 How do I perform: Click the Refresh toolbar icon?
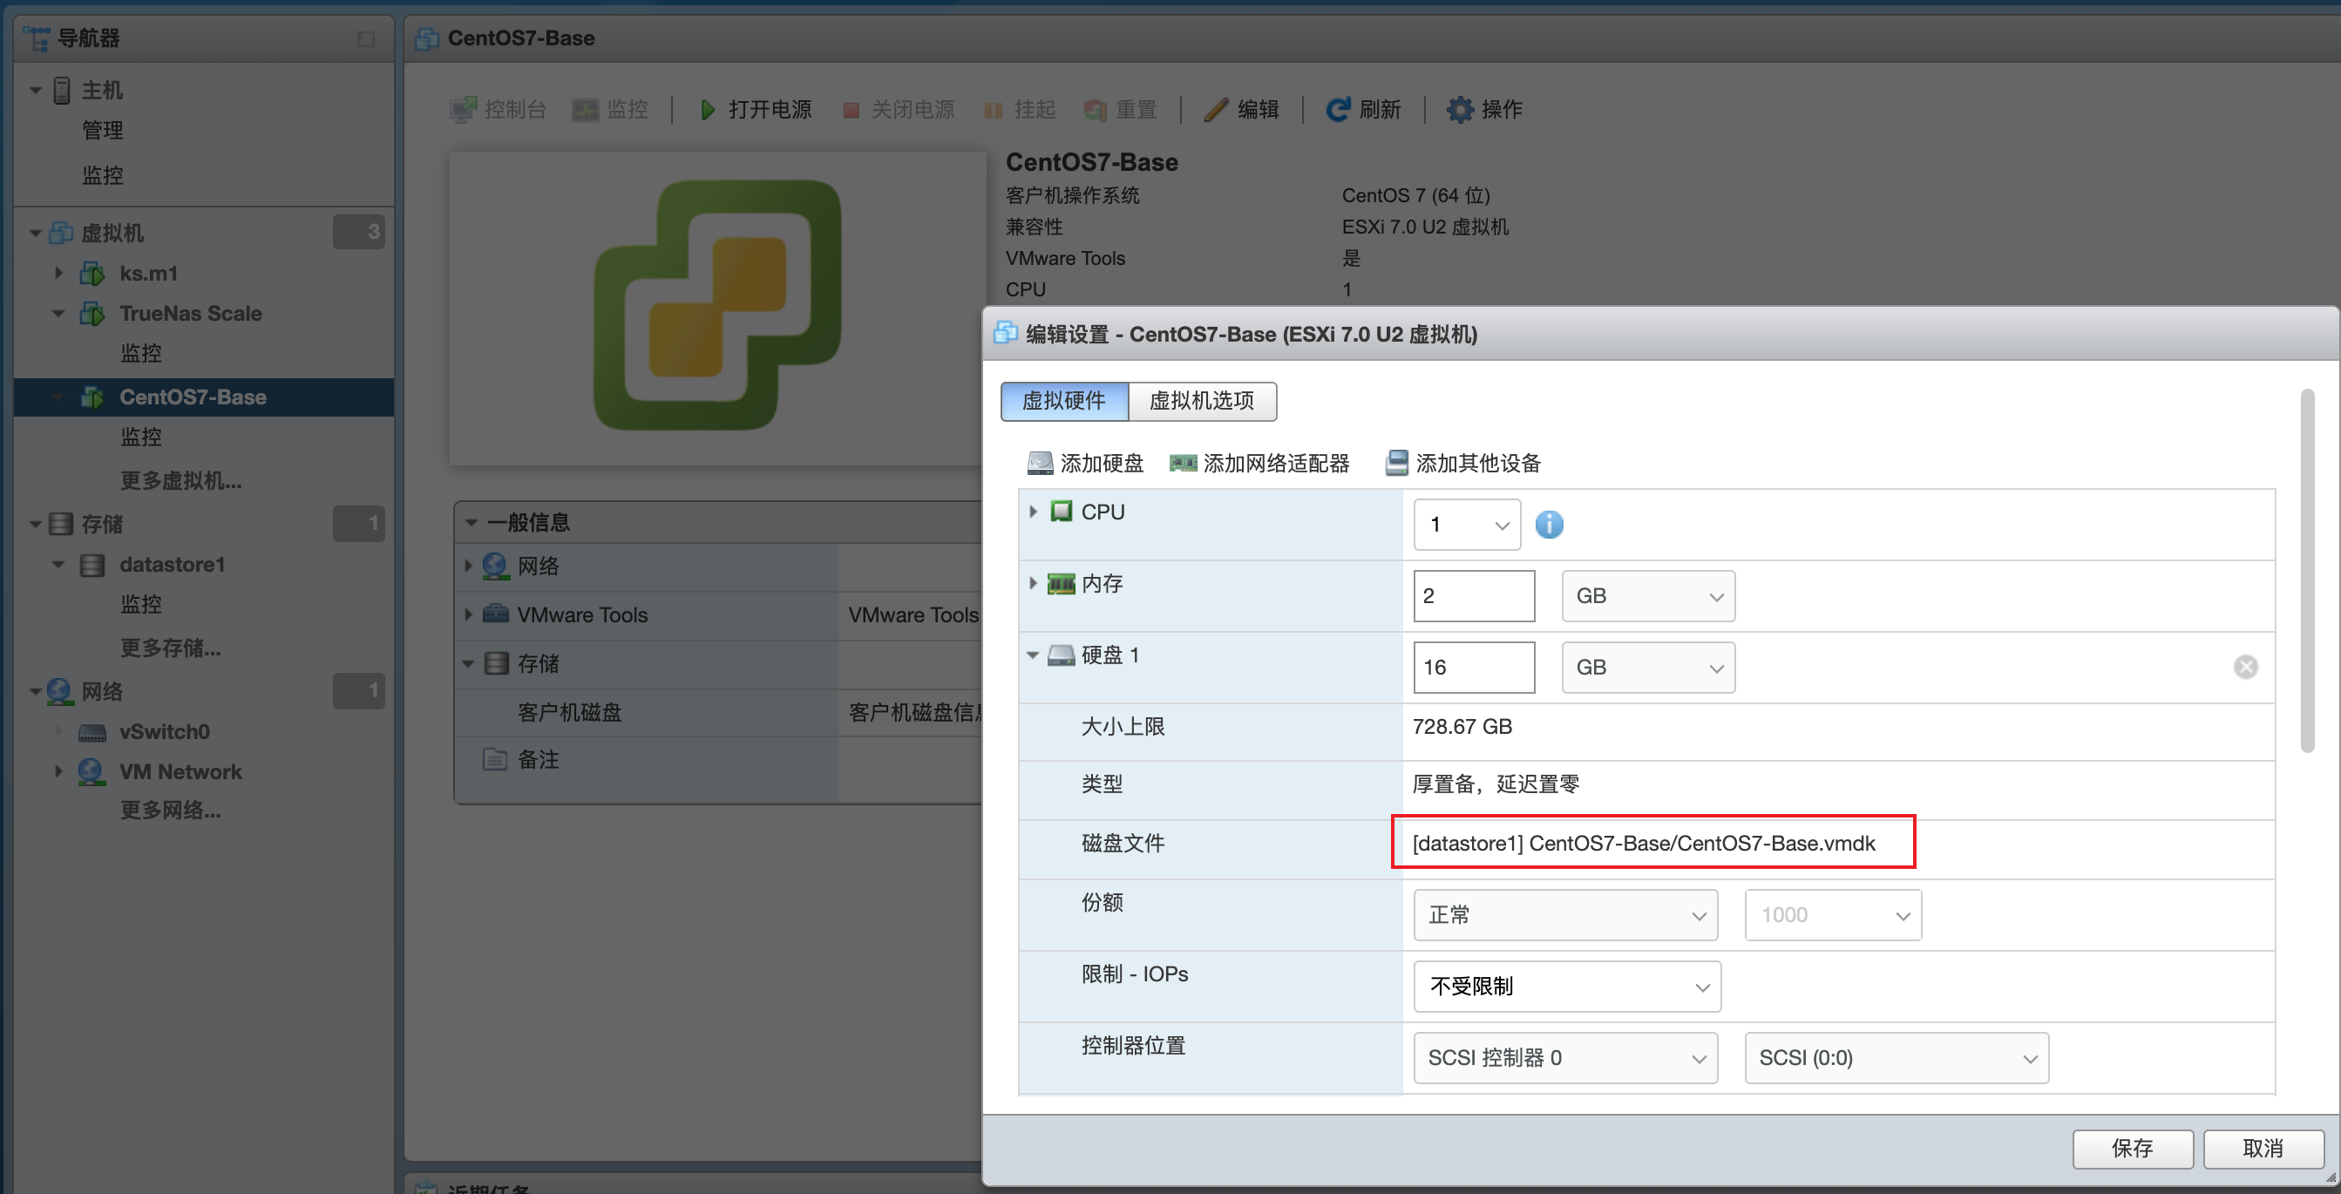1337,110
